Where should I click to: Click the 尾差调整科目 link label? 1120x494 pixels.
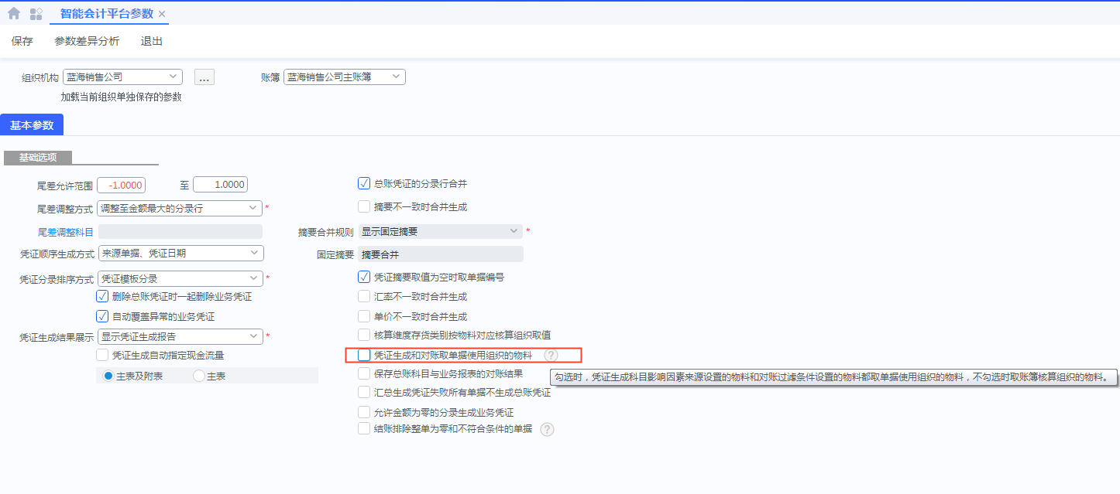click(66, 231)
